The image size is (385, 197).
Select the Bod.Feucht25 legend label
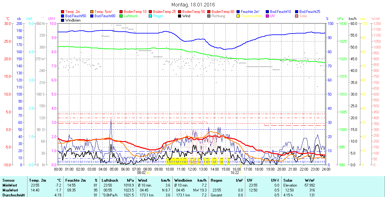310,12
